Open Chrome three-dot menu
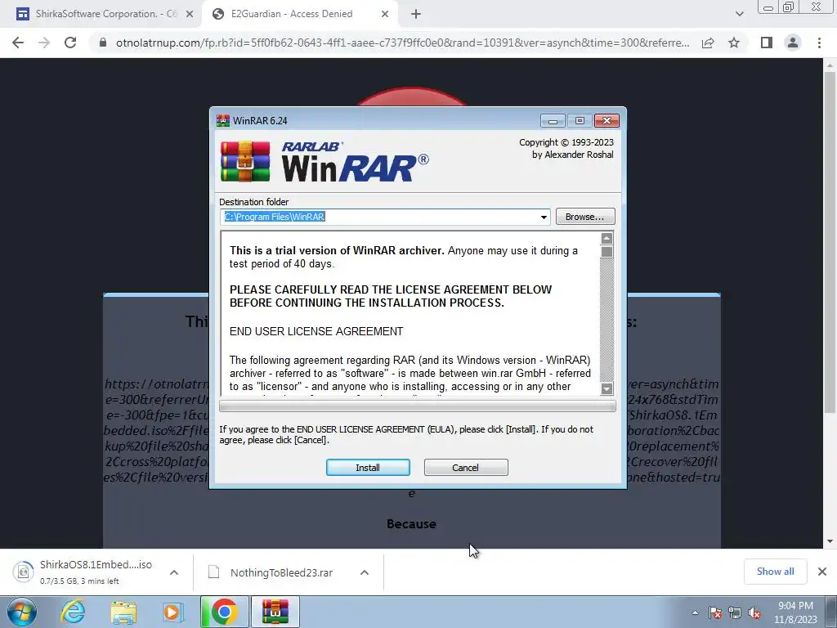 click(x=819, y=43)
